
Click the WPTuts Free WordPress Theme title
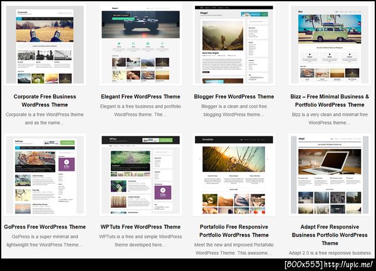(x=140, y=227)
